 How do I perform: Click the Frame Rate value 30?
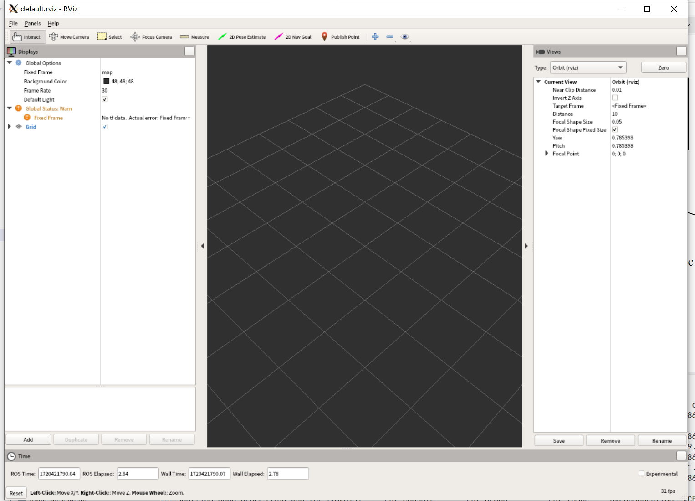105,90
